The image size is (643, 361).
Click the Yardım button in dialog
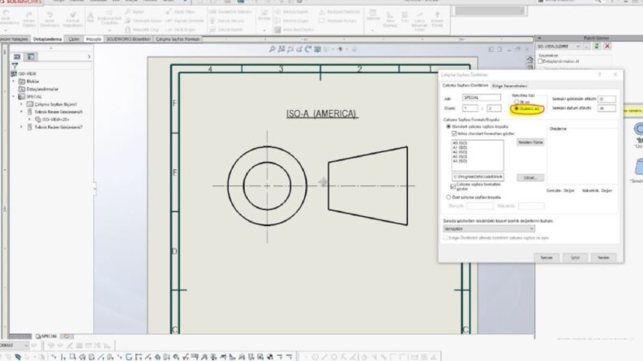[x=603, y=257]
